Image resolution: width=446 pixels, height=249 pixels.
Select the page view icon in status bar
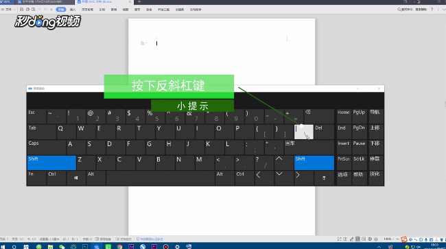coord(357,239)
